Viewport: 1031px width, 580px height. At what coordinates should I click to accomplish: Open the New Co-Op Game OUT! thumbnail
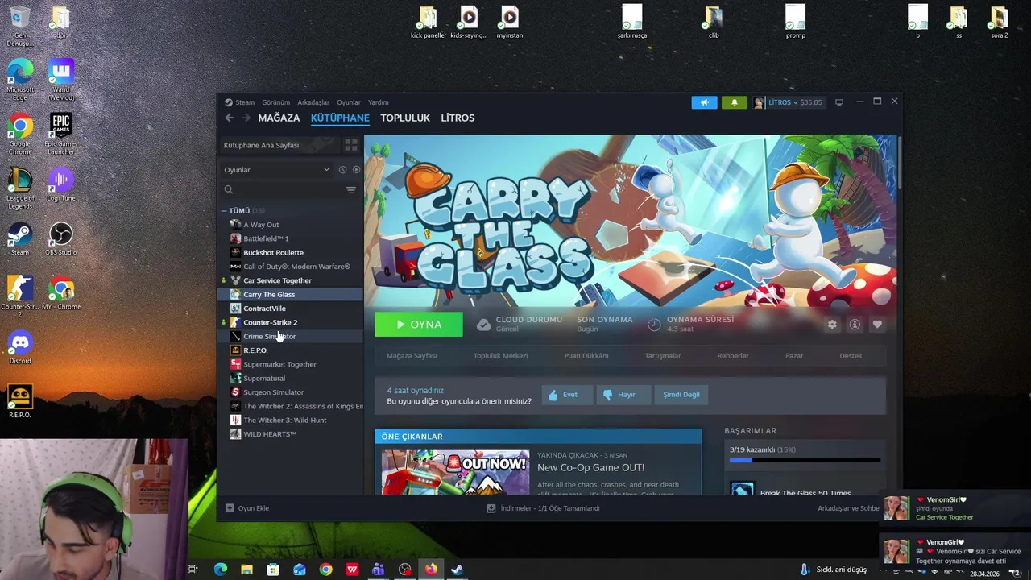click(455, 473)
